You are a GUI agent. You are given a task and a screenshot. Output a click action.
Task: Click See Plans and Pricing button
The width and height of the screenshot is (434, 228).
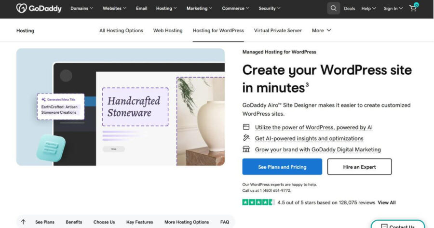282,167
